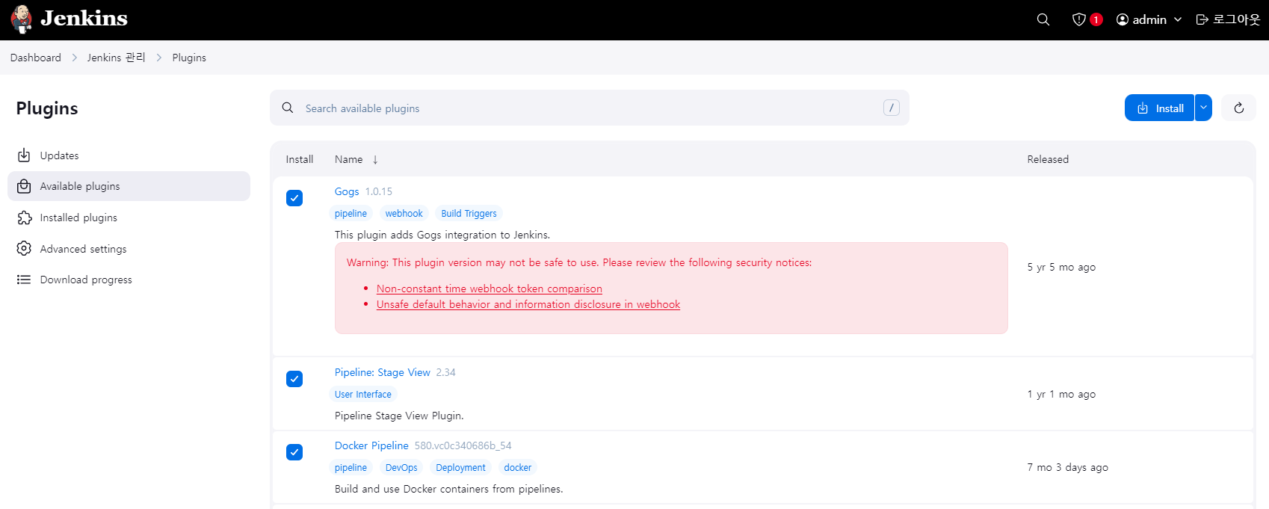This screenshot has height=509, width=1269.
Task: Click the Docker Pipeline version 580.vc0c340686b_54
Action: pyautogui.click(x=463, y=445)
